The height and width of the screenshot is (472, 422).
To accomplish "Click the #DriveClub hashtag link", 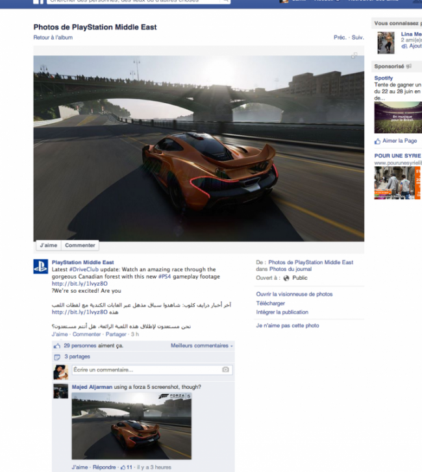I will [x=84, y=269].
